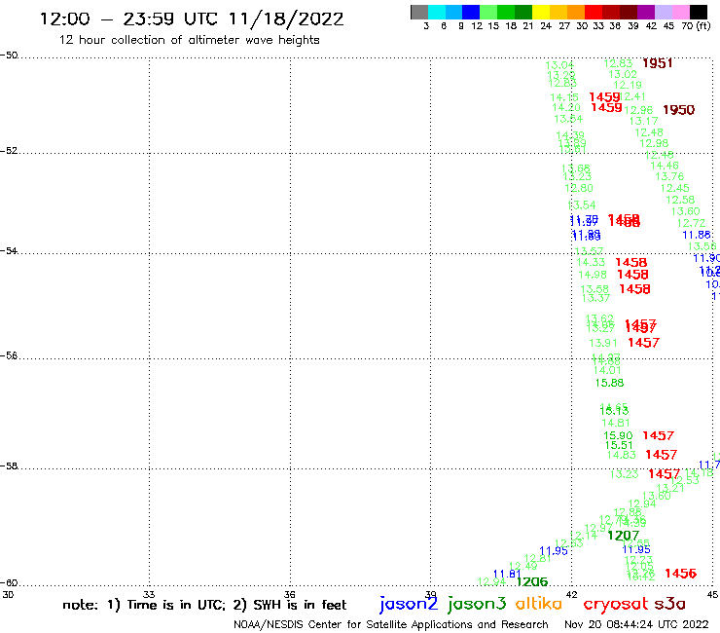Click the note 'Time is in UTC; SWH is in feet'

[204, 605]
